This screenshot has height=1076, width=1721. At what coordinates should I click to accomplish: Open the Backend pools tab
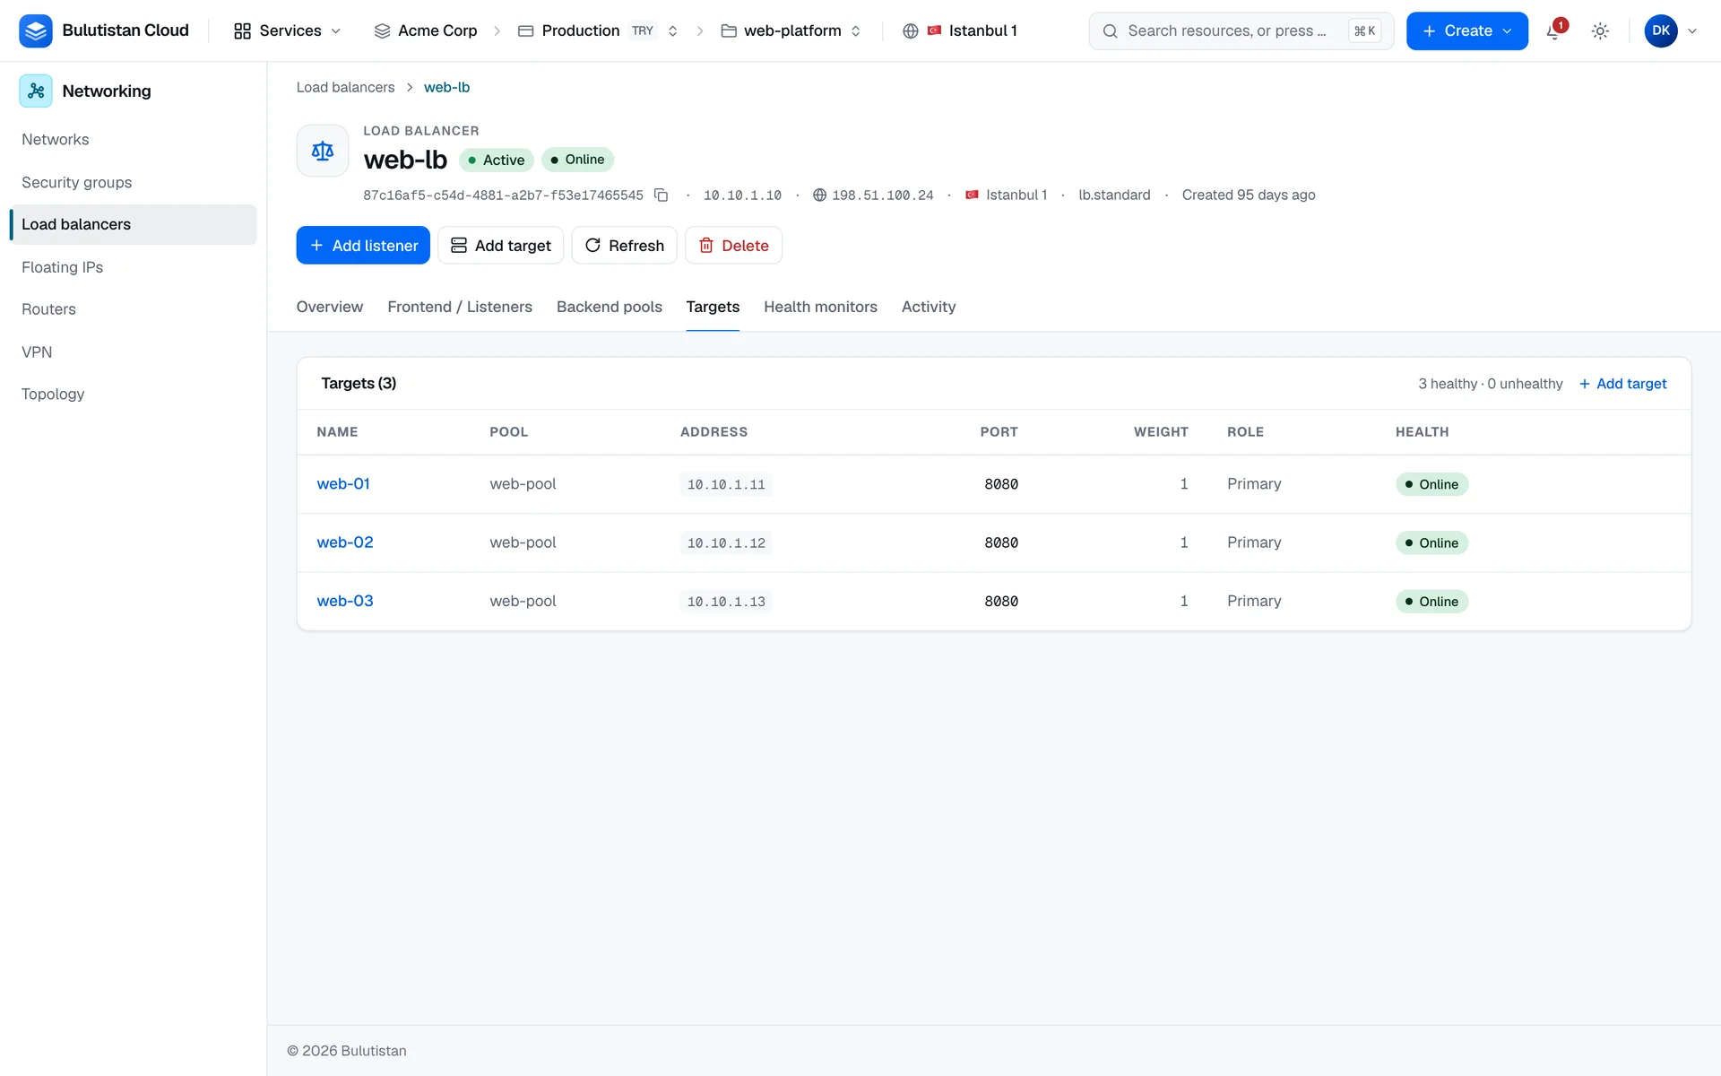click(x=610, y=307)
